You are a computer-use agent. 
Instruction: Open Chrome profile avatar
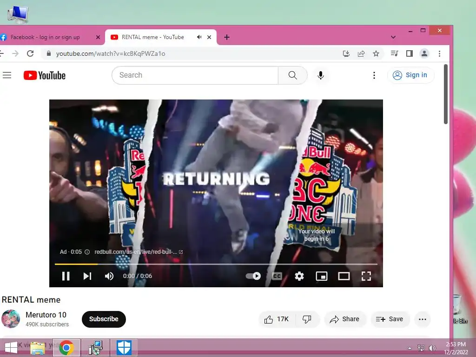[424, 54]
